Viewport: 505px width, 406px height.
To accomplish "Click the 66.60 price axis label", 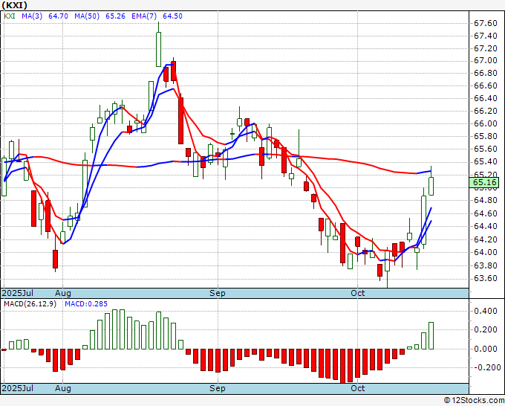I will (486, 86).
